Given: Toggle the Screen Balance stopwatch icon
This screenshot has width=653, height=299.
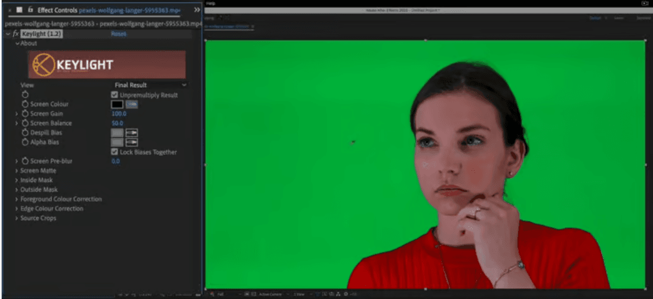Looking at the screenshot, I should click(25, 123).
